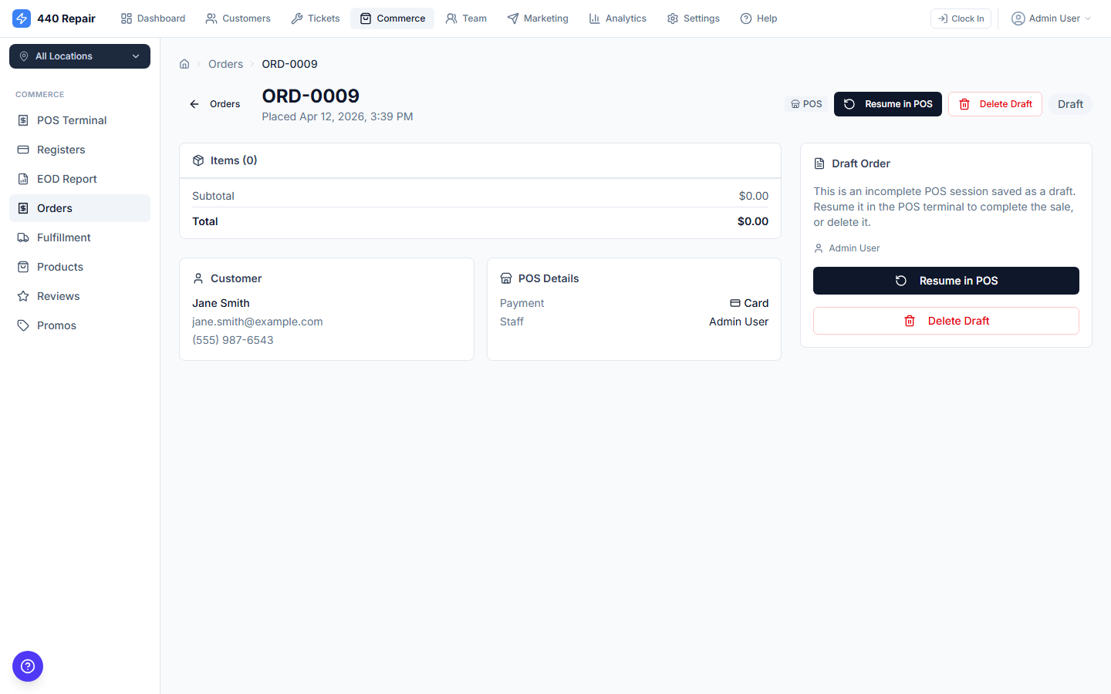Open the All Locations selector
Screen dimensions: 1111x694
pyautogui.click(x=79, y=56)
